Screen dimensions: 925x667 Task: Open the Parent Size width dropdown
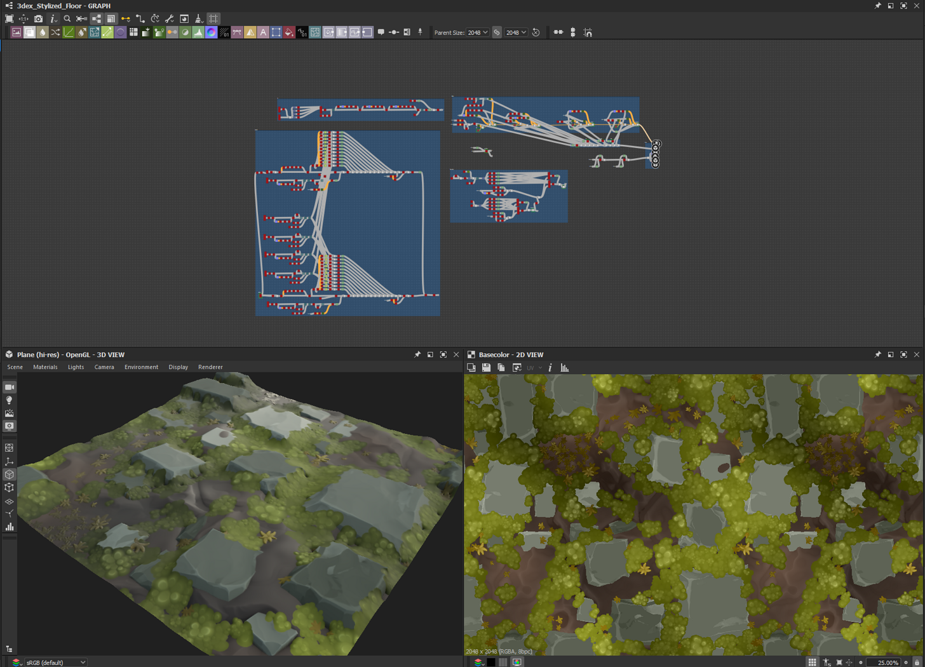(x=478, y=32)
